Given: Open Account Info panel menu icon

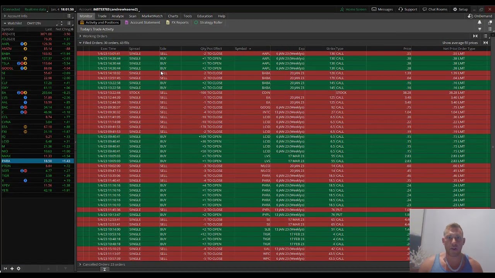Looking at the screenshot, I should pyautogui.click(x=69, y=16).
